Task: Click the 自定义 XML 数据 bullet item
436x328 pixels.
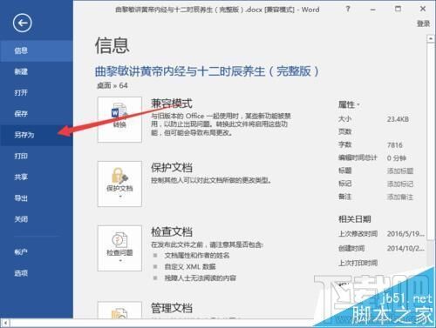Action: [190, 267]
